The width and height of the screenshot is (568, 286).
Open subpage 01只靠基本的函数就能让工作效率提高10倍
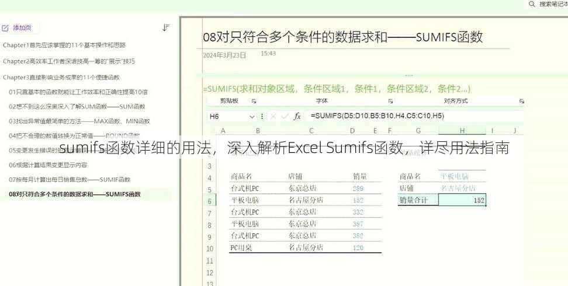(78, 92)
